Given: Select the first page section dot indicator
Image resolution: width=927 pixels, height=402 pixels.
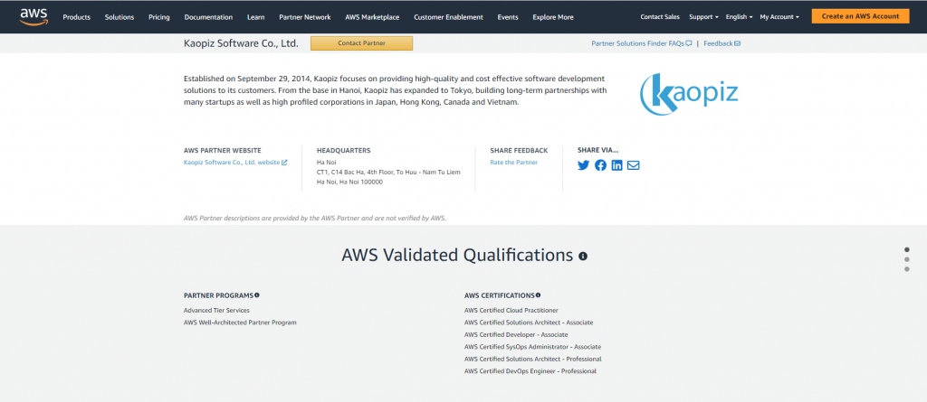Looking at the screenshot, I should (907, 249).
